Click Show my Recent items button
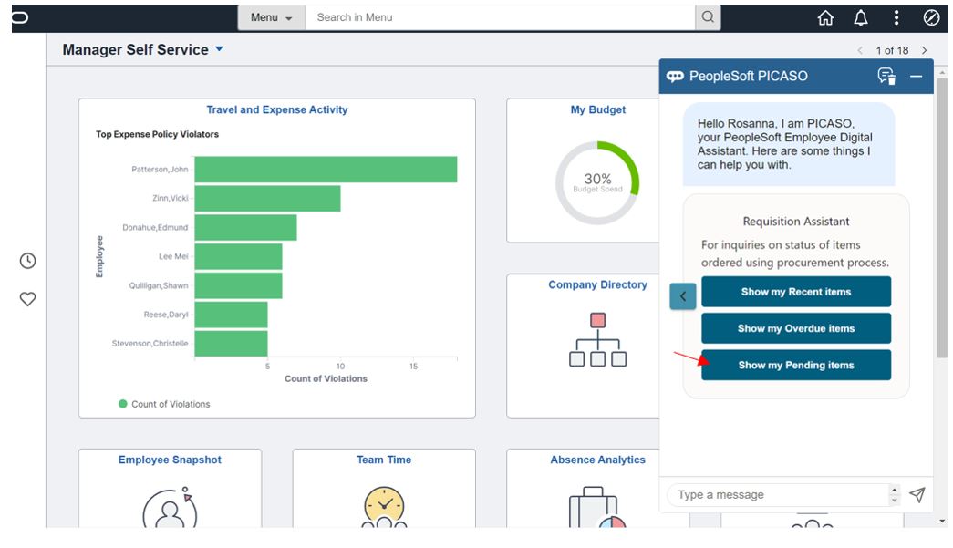The image size is (953, 548). tap(796, 292)
